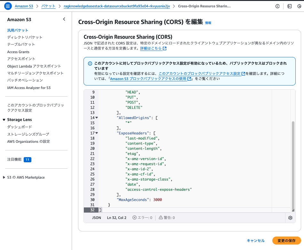The height and width of the screenshot is (250, 304).
Task: Click the "etag" line in editor
Action: tap(132, 154)
